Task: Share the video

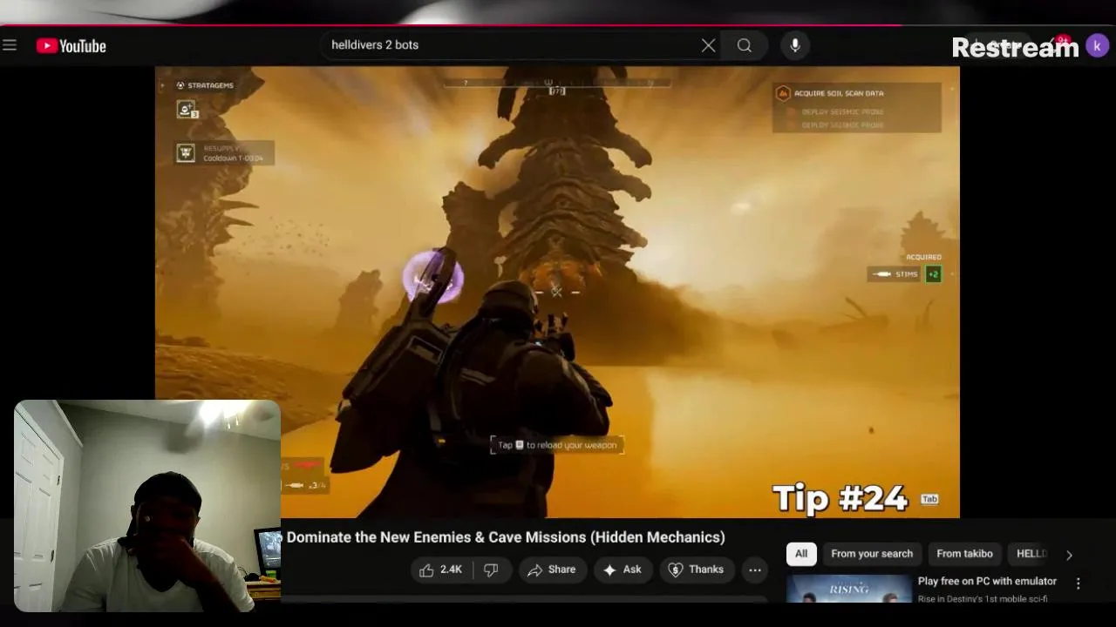Action: 553,570
